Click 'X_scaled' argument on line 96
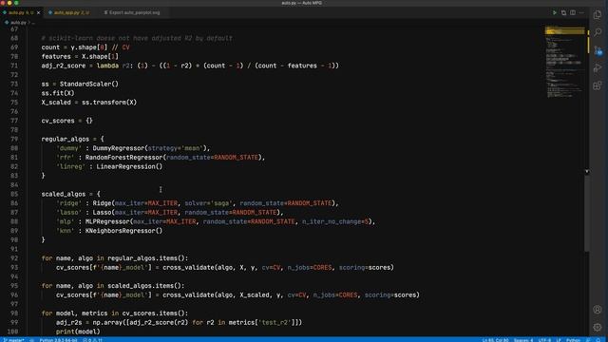 [255, 295]
